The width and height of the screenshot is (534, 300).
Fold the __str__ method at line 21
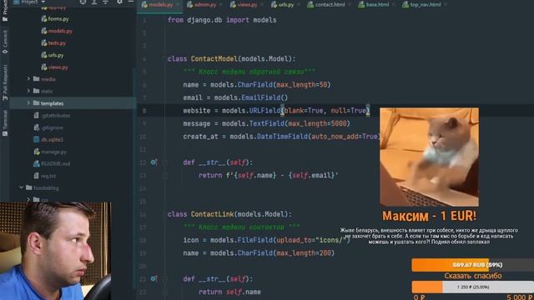click(165, 279)
